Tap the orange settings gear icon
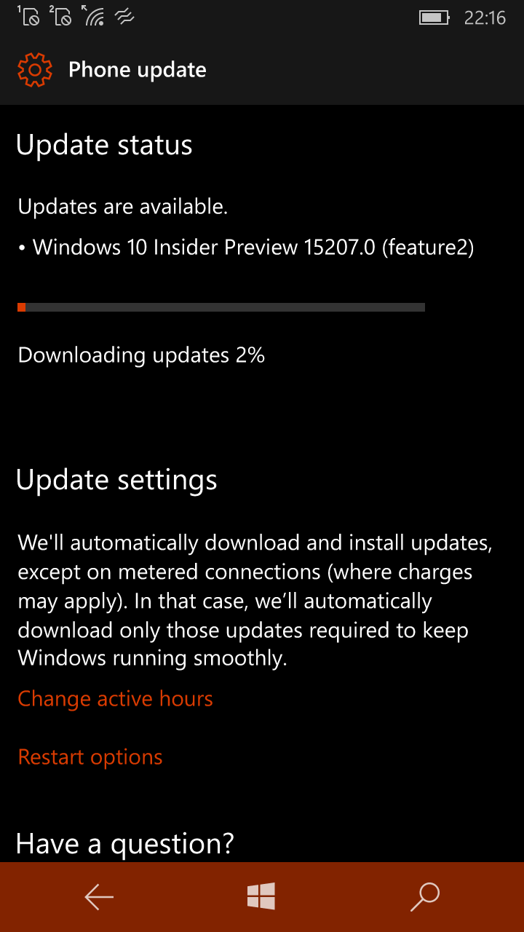 (35, 70)
